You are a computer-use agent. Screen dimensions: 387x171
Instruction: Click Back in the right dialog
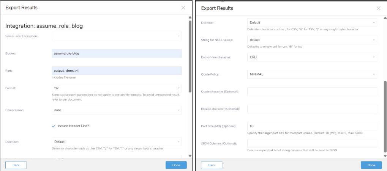(212, 165)
